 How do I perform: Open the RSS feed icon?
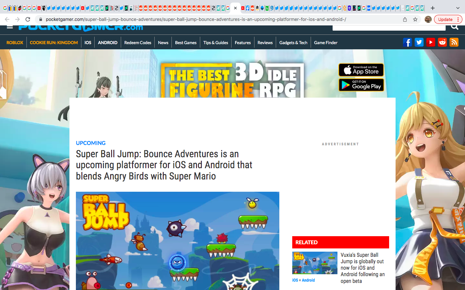[x=454, y=43]
